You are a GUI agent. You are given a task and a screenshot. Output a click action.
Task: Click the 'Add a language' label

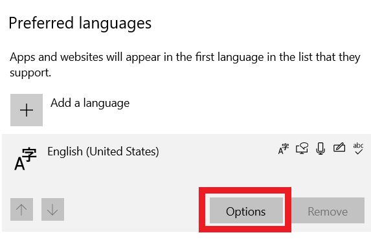(90, 103)
